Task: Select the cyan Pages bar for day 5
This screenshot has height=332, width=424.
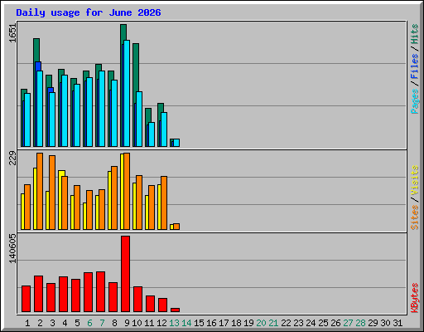Action: coord(77,115)
